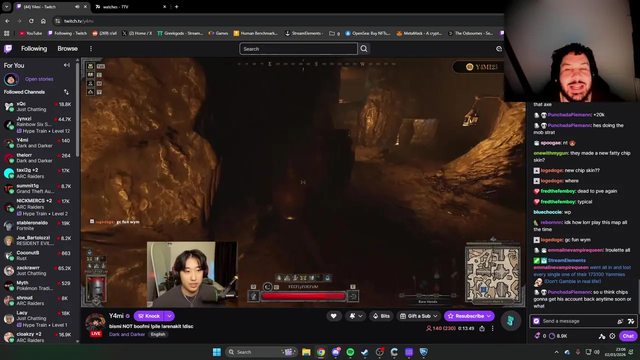The width and height of the screenshot is (640, 360).
Task: Click the Get Bits button
Action: coord(381,316)
